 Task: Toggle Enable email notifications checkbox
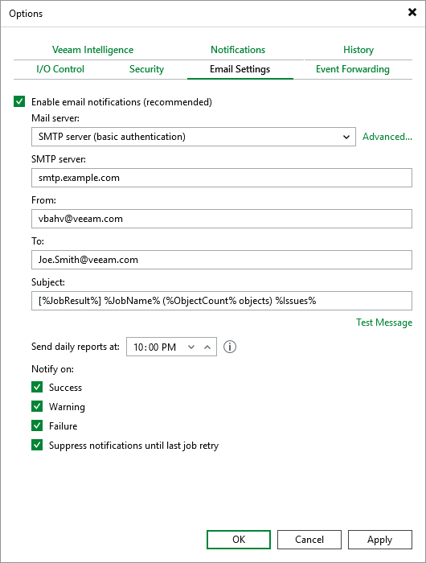pos(19,101)
